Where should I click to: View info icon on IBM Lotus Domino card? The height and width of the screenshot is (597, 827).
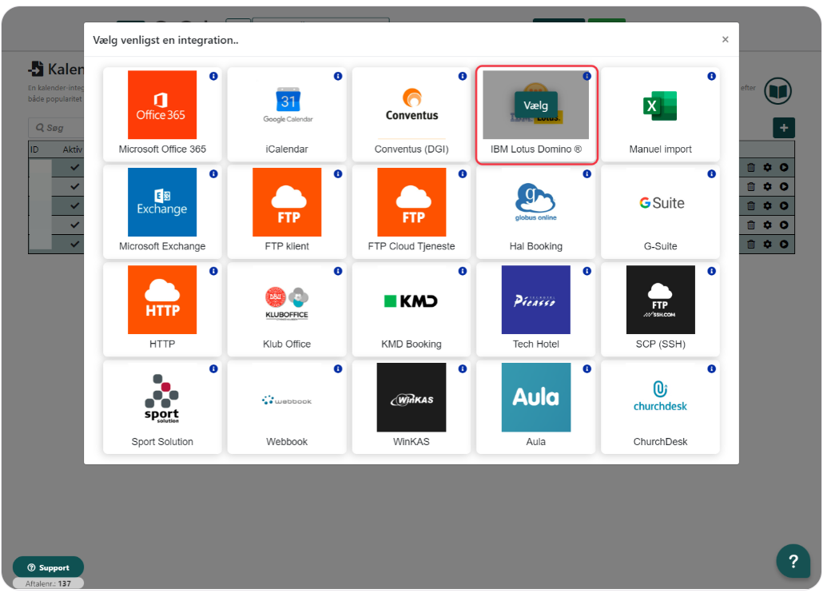pyautogui.click(x=587, y=76)
